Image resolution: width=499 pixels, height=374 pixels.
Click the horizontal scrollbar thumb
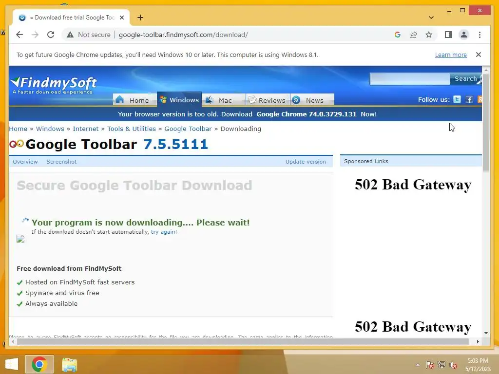243,341
